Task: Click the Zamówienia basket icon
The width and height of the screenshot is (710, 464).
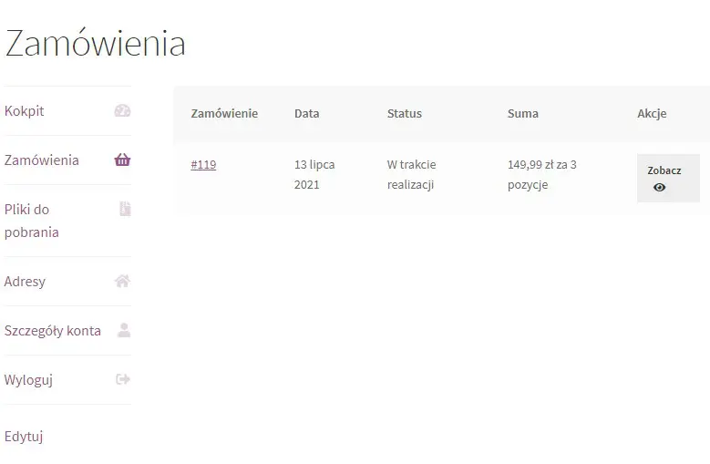Action: tap(122, 160)
